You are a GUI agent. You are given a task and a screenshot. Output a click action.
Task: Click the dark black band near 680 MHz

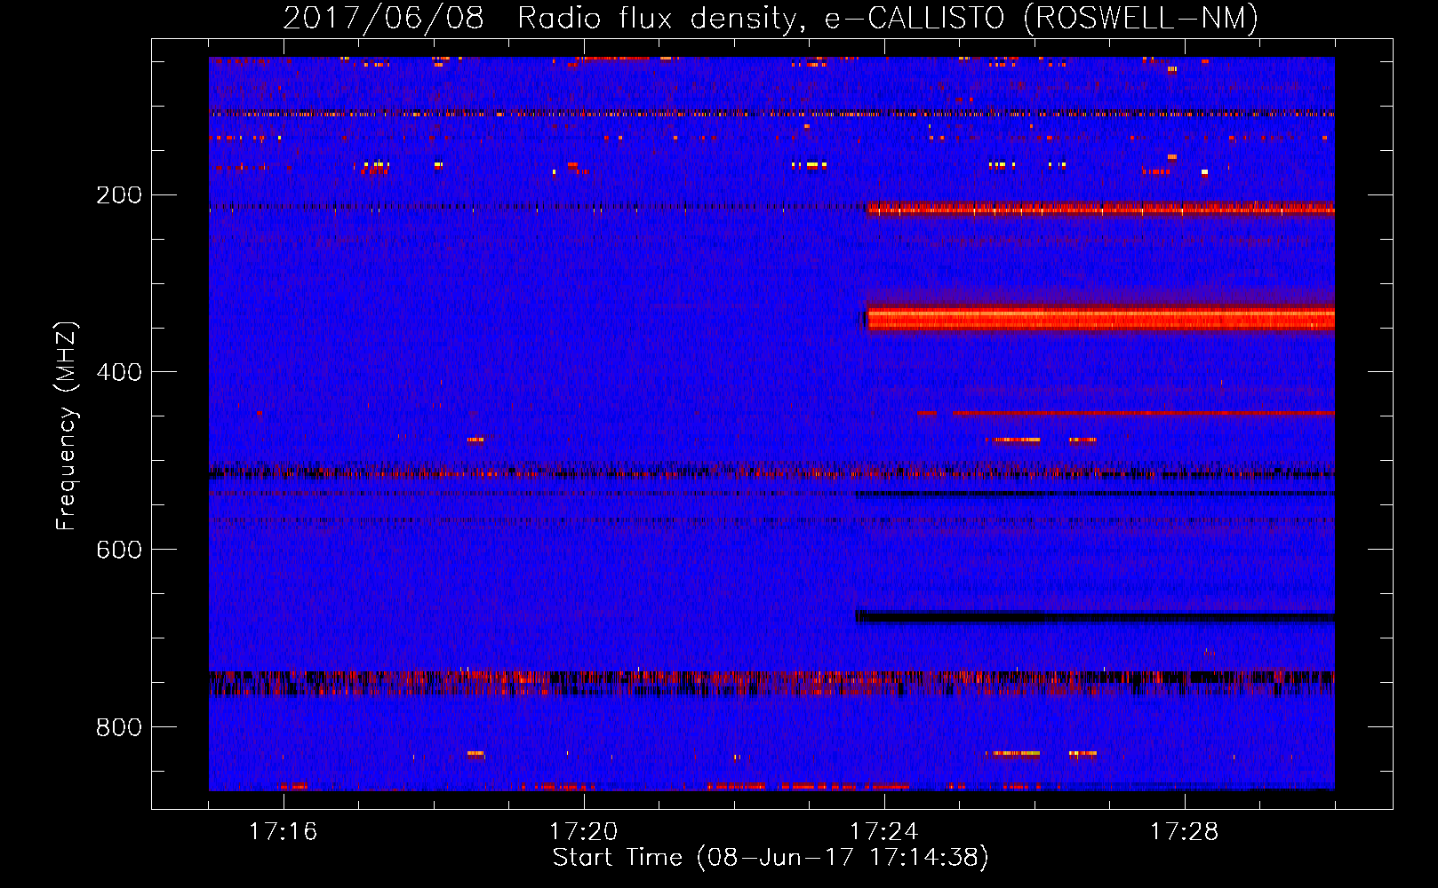(1096, 616)
